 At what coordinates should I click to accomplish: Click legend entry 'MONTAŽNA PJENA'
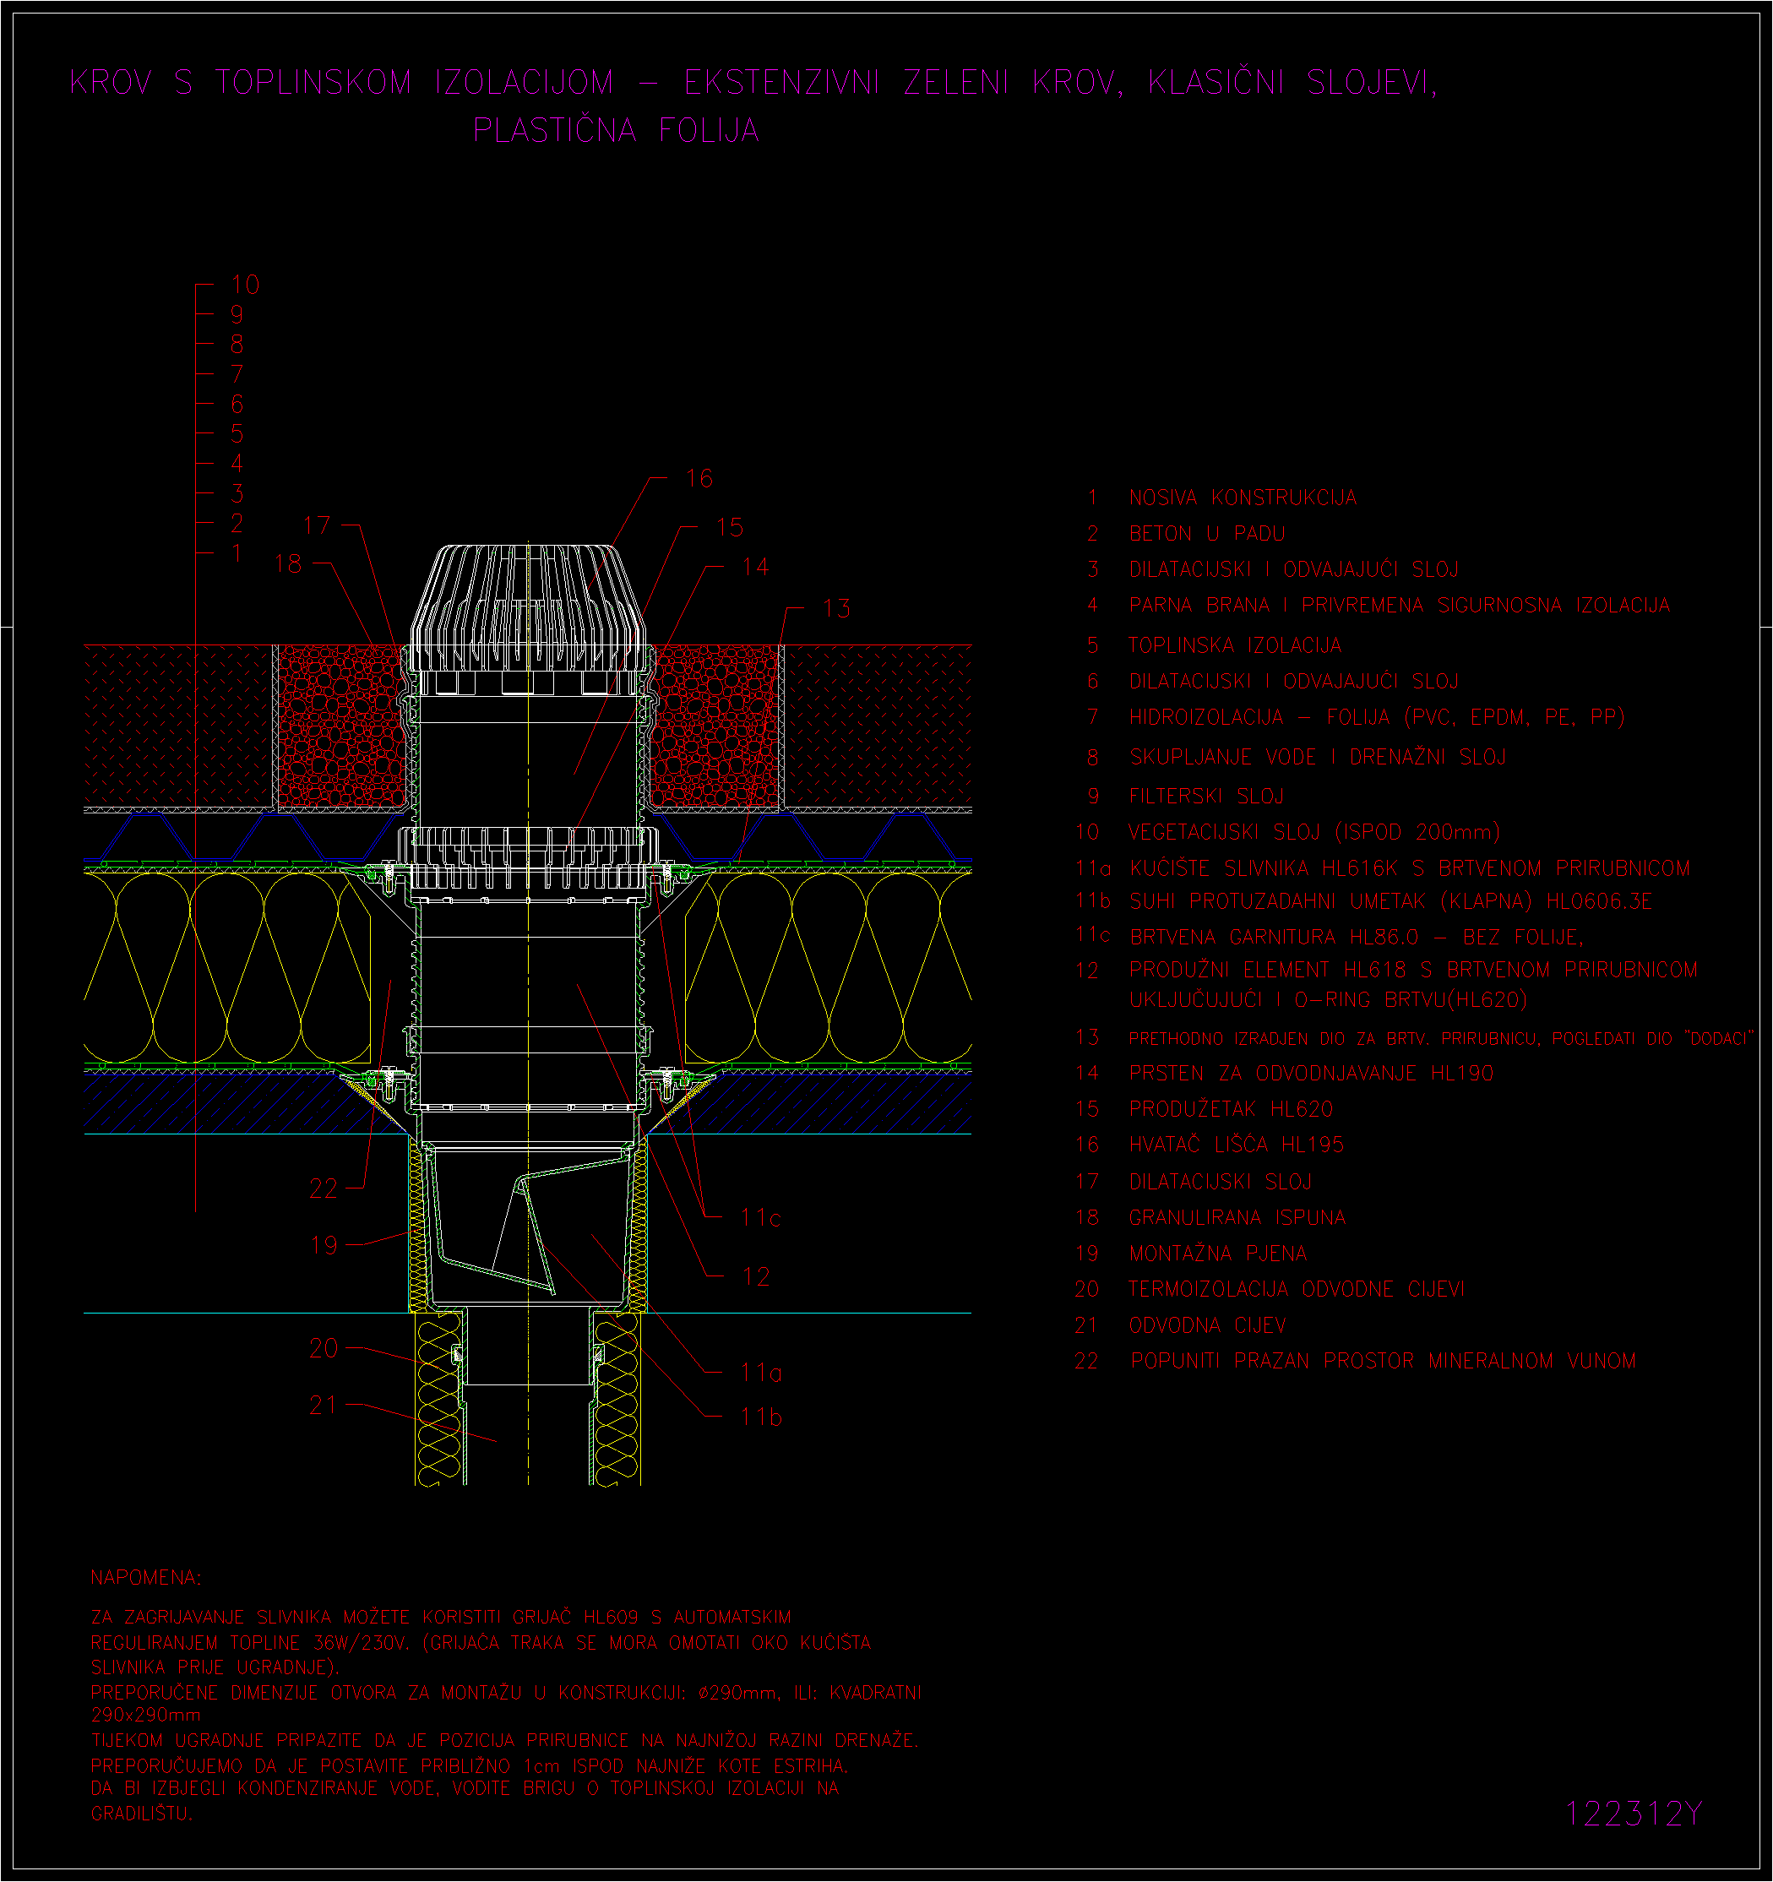coord(1217,1254)
